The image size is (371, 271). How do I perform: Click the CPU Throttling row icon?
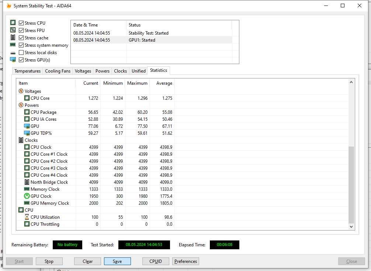[x=27, y=224]
